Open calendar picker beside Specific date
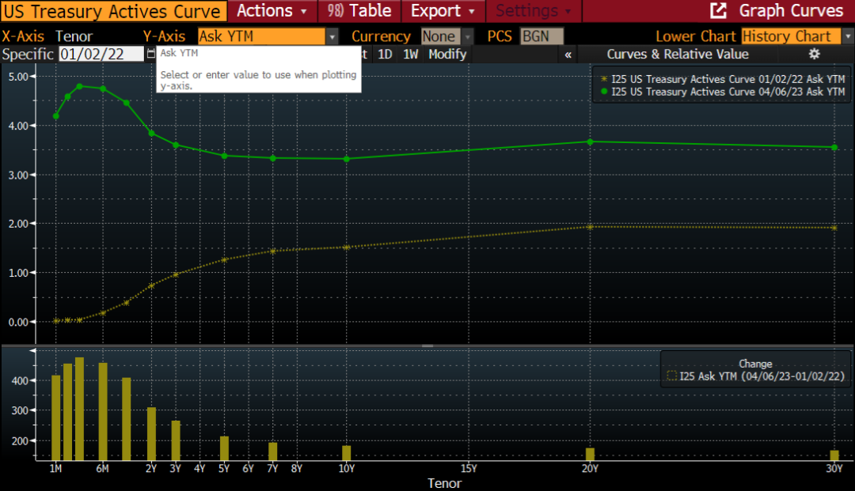This screenshot has height=491, width=855. click(150, 54)
